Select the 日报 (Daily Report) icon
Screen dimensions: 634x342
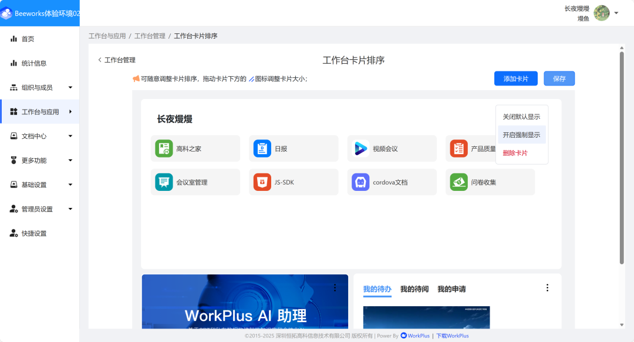(261, 148)
